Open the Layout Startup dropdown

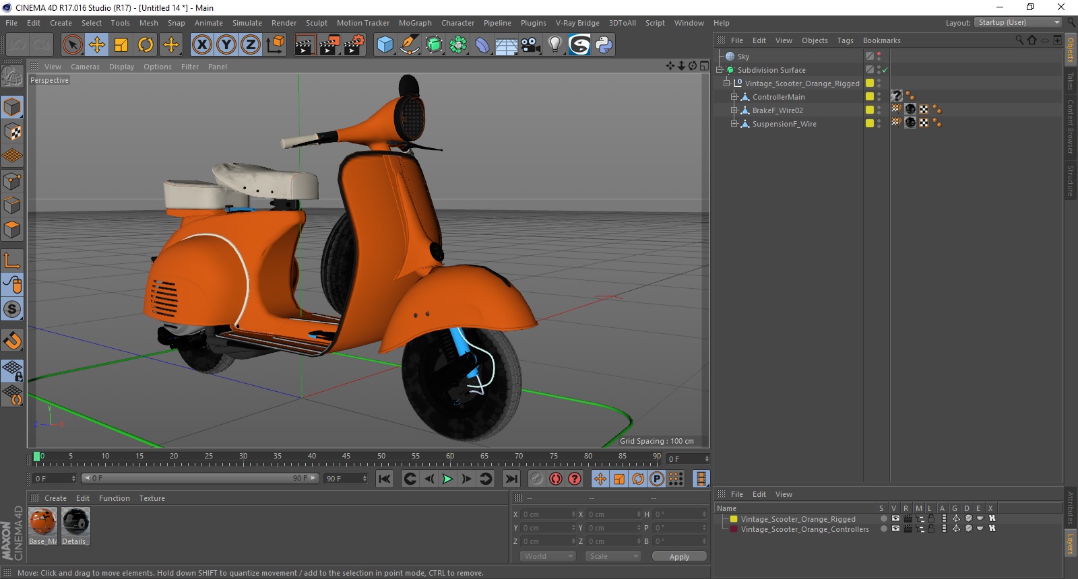pyautogui.click(x=1018, y=23)
